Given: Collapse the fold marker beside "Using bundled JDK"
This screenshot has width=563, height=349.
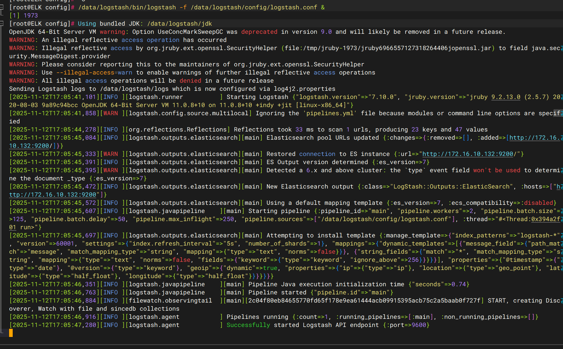Looking at the screenshot, I should click(2, 24).
